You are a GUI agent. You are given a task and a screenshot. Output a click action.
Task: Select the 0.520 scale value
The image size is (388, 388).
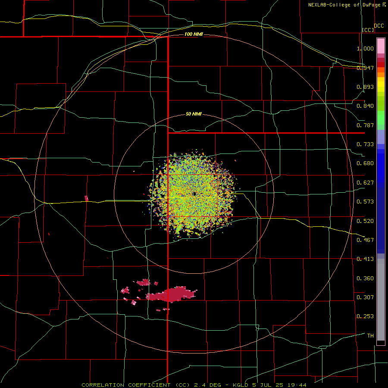pos(365,221)
